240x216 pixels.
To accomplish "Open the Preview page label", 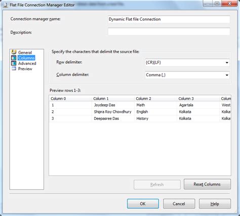I will pos(25,69).
